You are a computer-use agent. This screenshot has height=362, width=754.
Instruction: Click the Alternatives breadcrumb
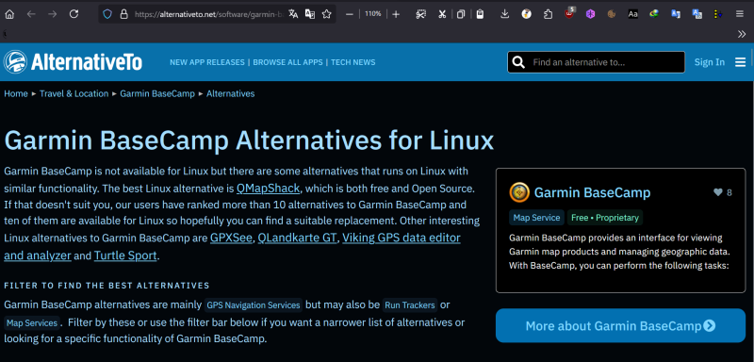pyautogui.click(x=230, y=93)
